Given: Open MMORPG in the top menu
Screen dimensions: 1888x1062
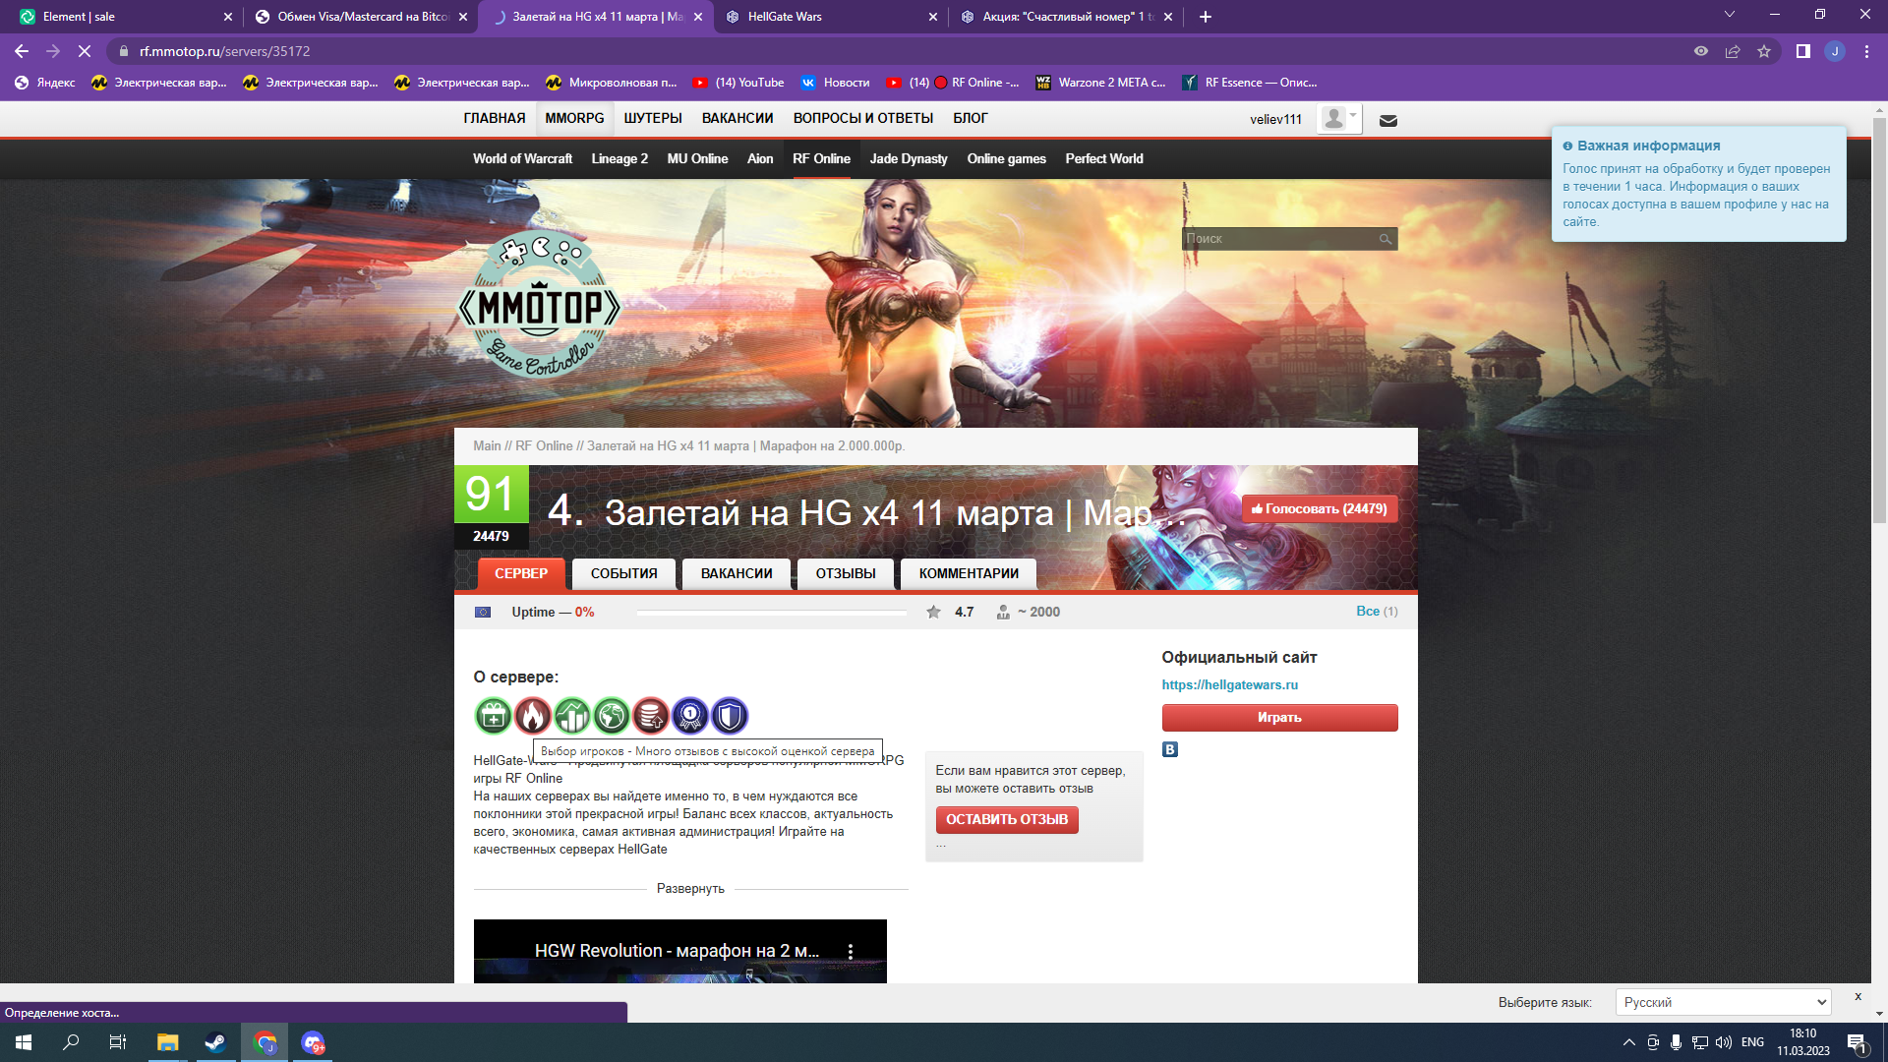Looking at the screenshot, I should coord(574,118).
